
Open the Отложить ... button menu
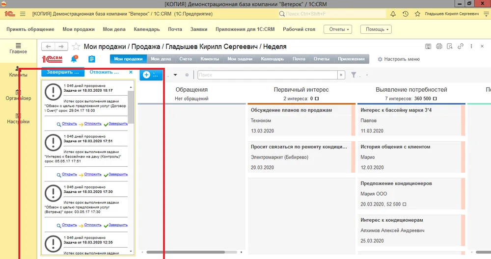pyautogui.click(x=104, y=72)
